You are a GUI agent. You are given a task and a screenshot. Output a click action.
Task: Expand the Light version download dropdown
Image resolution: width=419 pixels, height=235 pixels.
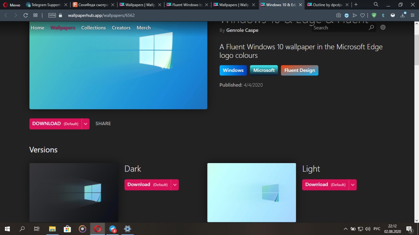(x=353, y=185)
